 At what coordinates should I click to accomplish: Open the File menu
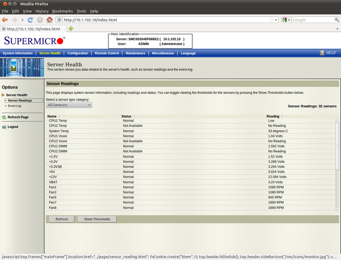5,11
